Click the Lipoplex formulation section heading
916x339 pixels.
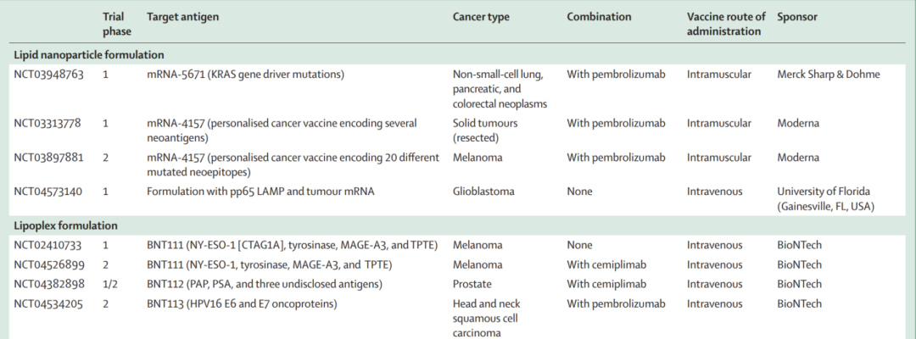pyautogui.click(x=65, y=225)
